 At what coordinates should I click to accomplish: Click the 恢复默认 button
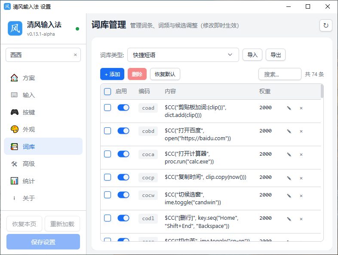click(x=165, y=74)
